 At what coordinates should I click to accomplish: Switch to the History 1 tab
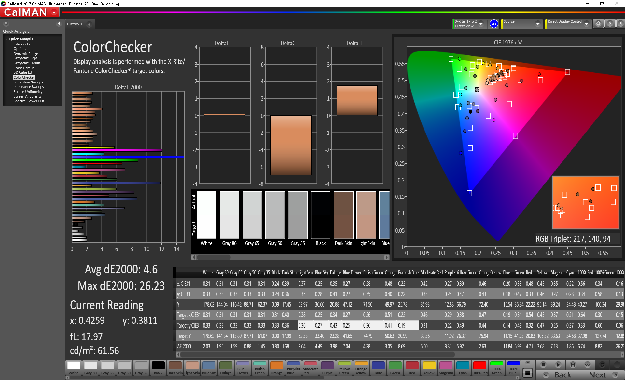(75, 24)
